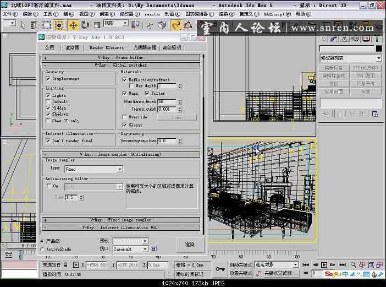Click the 3ds Max application title icon
The width and height of the screenshot is (386, 287).
coord(4,5)
